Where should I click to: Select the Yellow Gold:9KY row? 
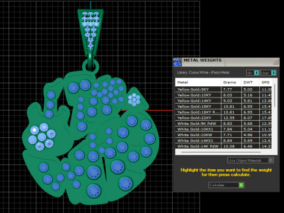224,89
